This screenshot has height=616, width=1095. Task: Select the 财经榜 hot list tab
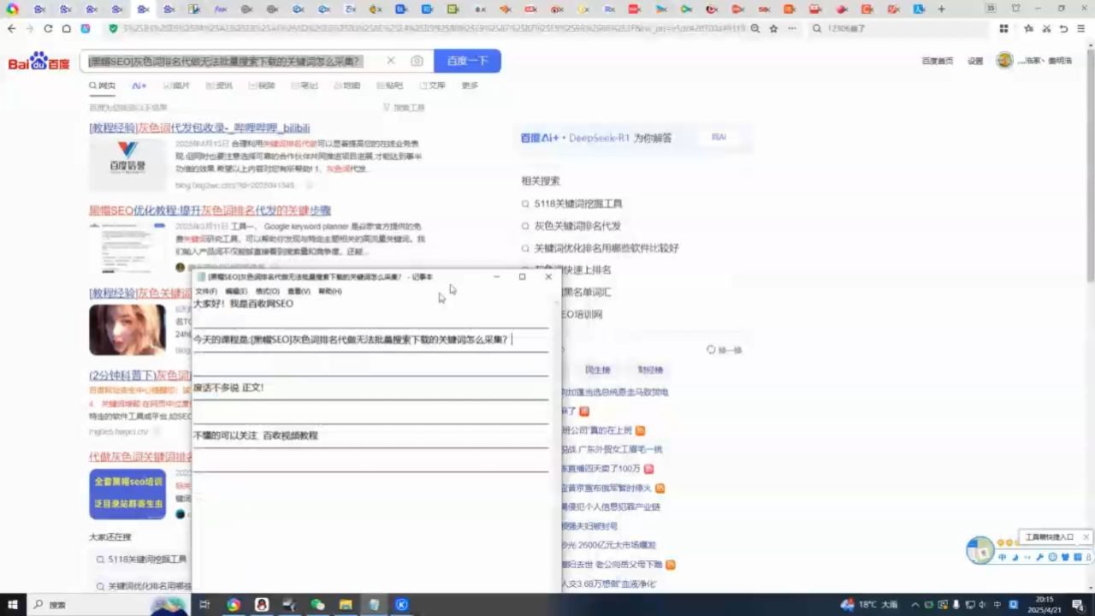(x=650, y=370)
